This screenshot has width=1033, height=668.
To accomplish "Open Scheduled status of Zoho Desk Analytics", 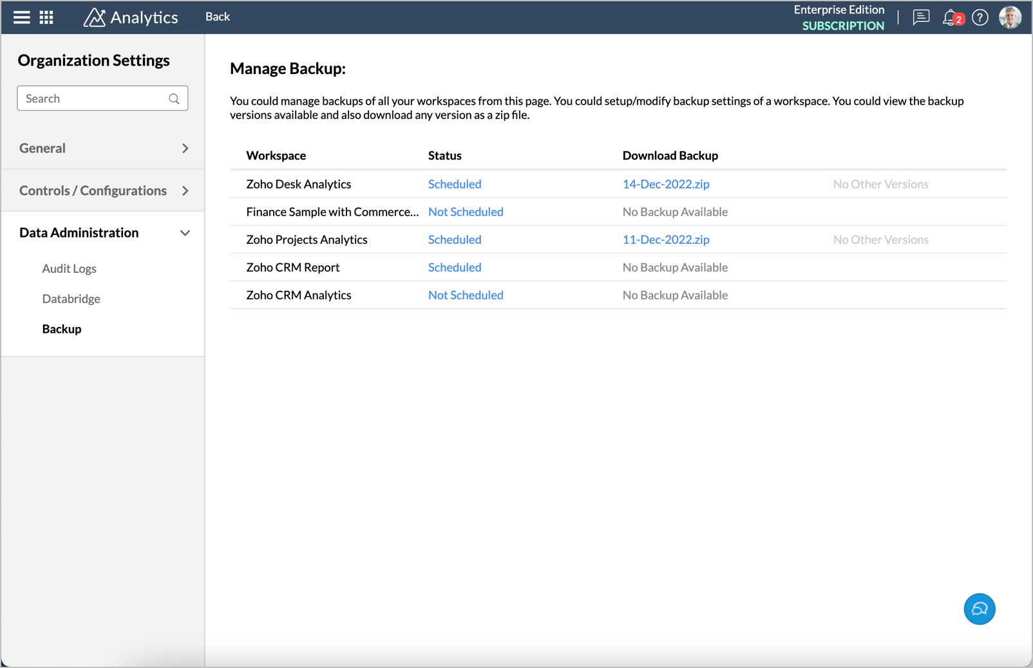I will (x=455, y=184).
